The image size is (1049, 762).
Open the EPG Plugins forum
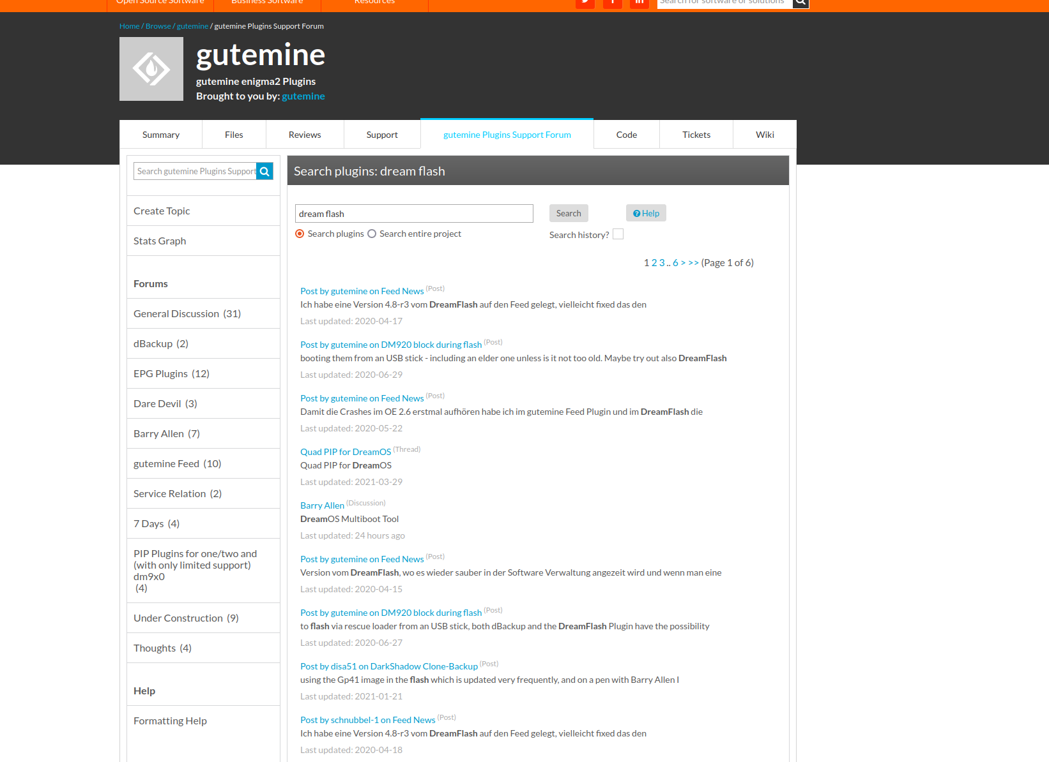coord(171,374)
